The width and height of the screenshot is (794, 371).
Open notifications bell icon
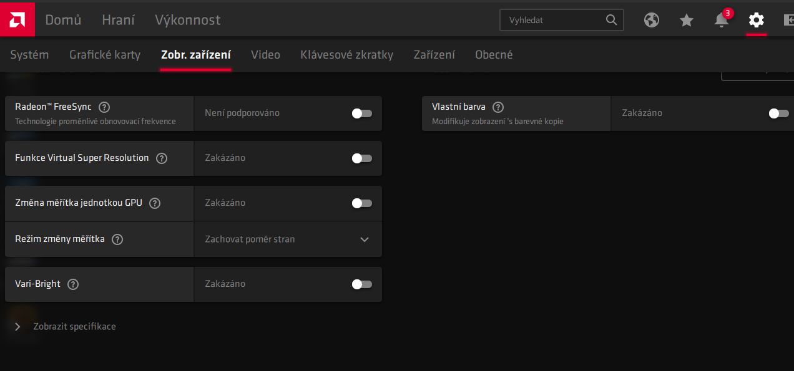tap(722, 20)
